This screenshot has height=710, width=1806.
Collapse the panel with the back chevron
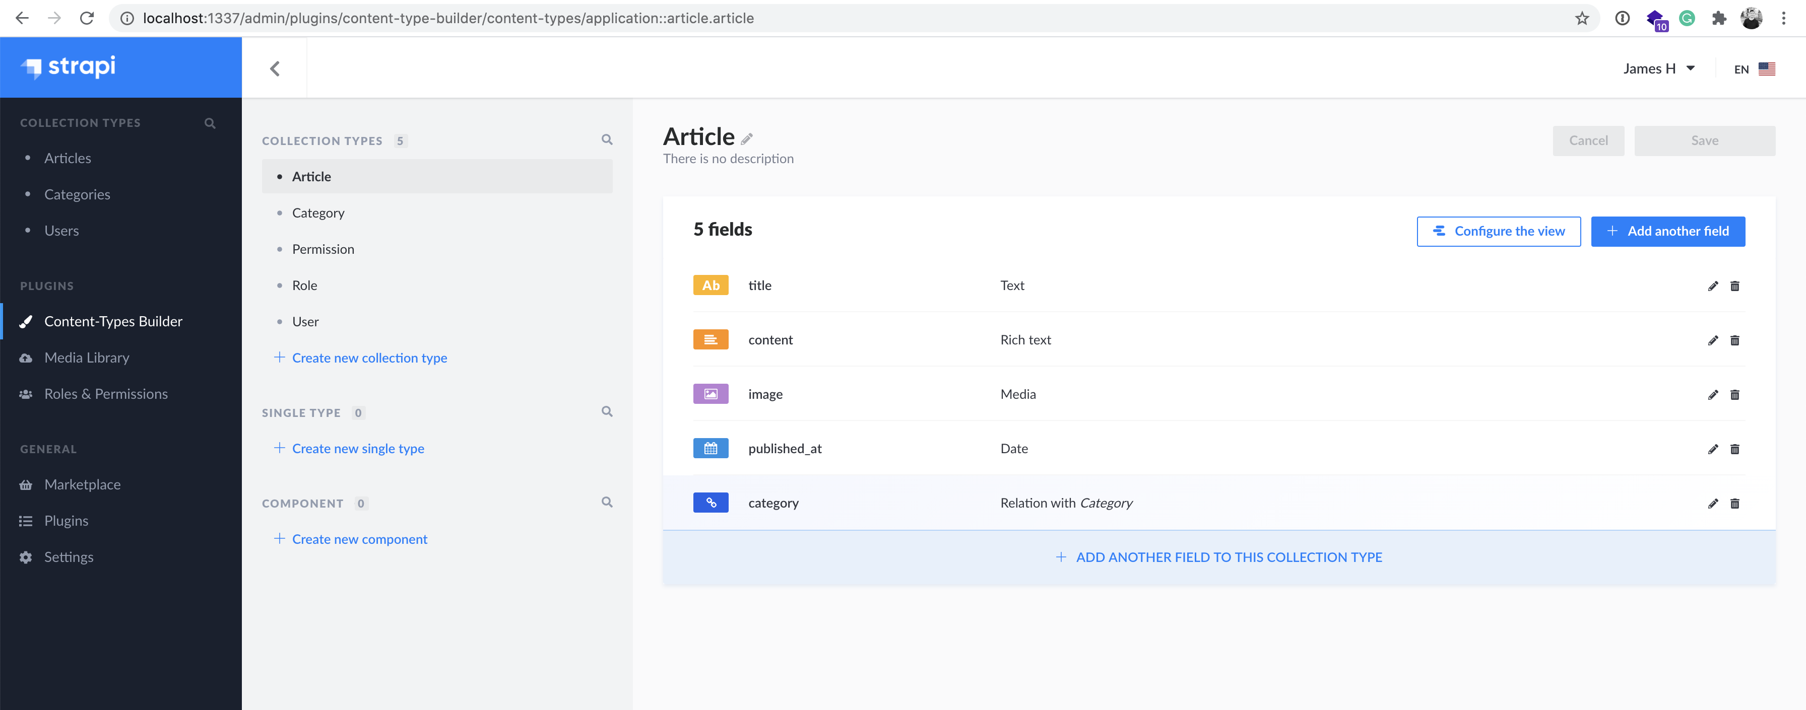tap(275, 68)
